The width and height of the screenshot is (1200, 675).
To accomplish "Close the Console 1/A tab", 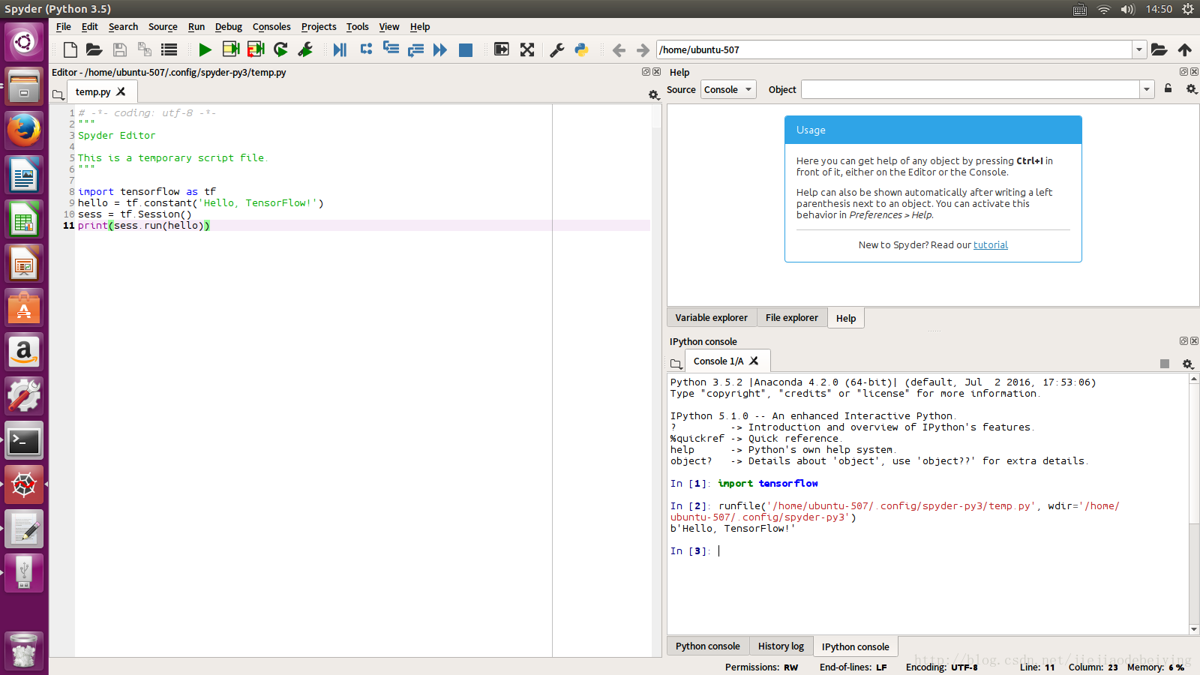I will [x=754, y=361].
